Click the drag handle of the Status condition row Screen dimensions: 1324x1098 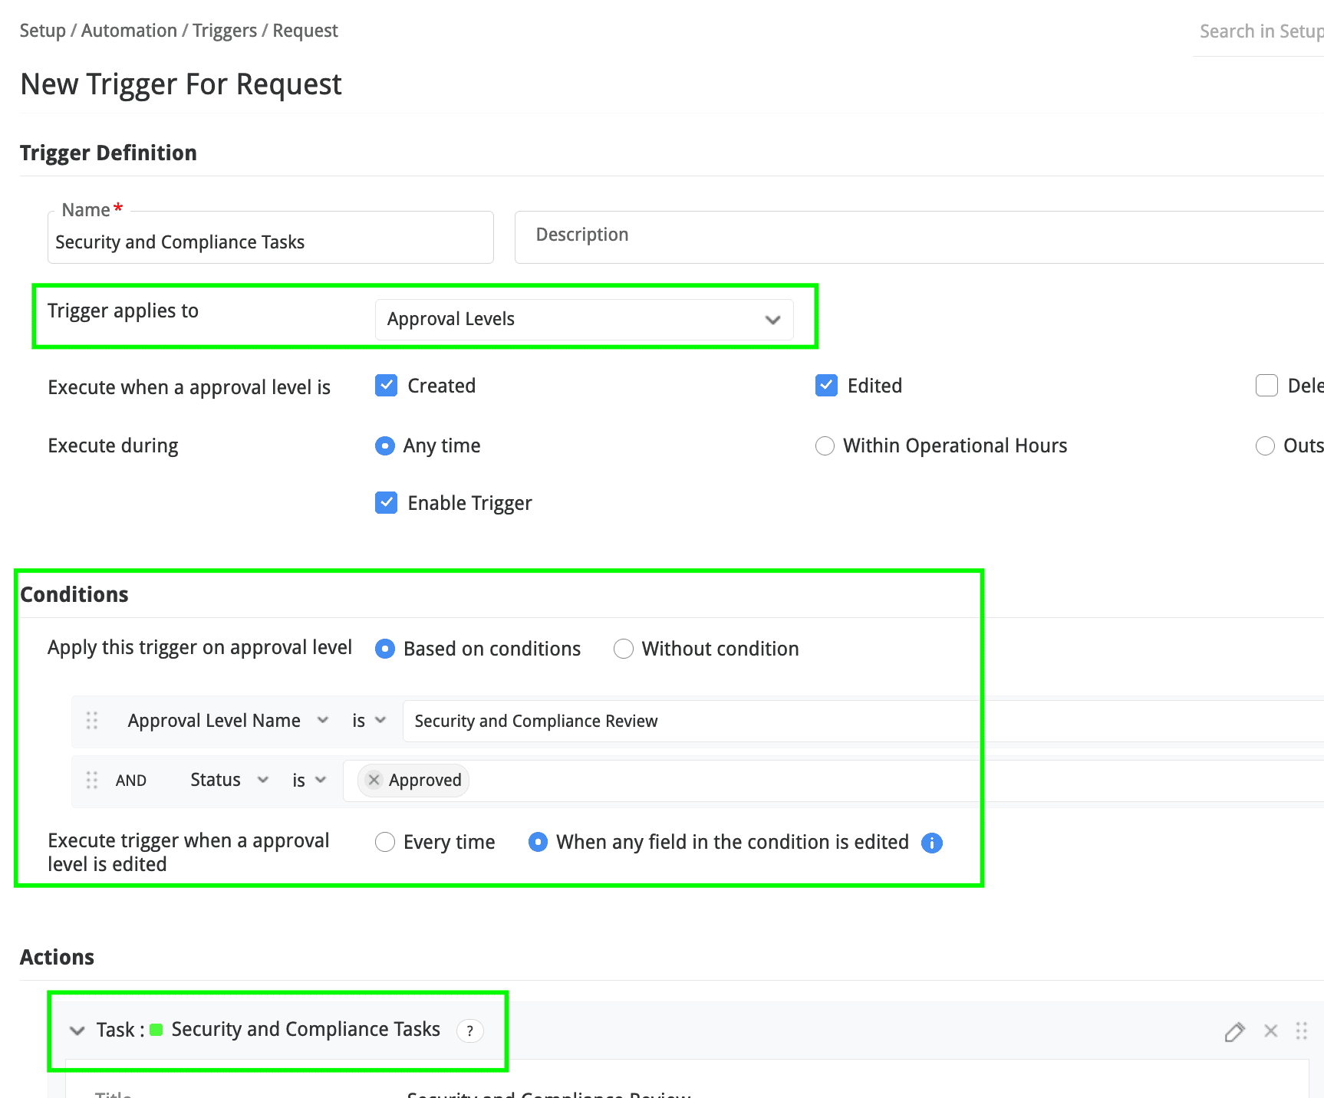coord(92,781)
